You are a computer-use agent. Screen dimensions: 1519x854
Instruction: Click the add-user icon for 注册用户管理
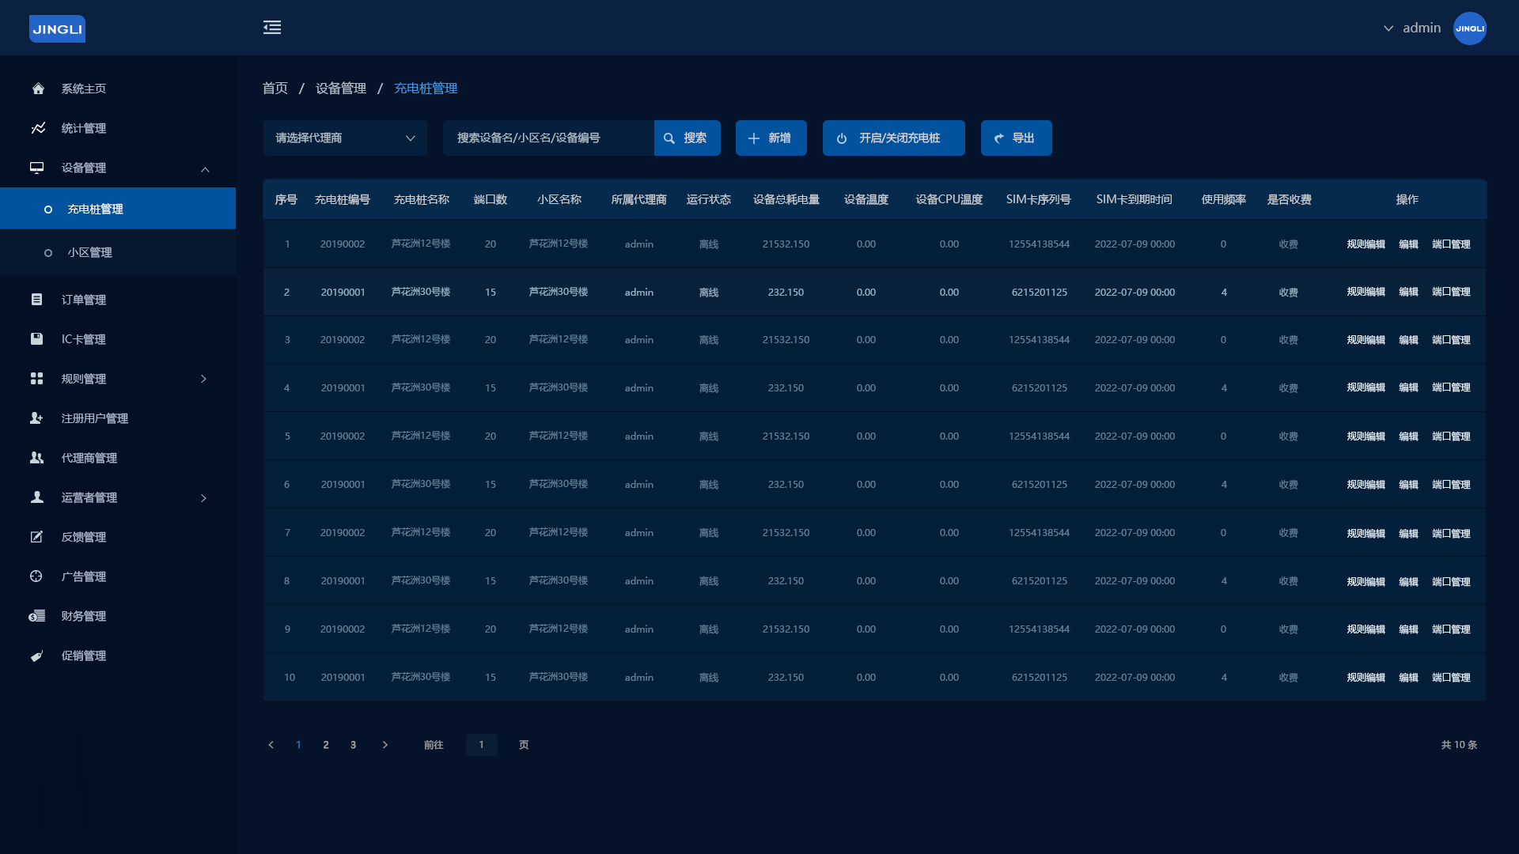36,418
